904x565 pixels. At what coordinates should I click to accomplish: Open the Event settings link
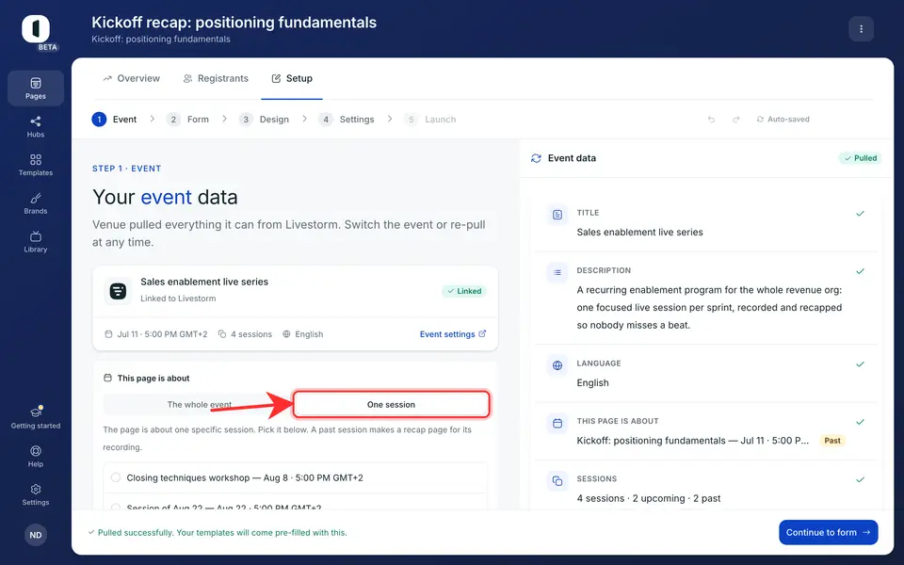pos(453,333)
